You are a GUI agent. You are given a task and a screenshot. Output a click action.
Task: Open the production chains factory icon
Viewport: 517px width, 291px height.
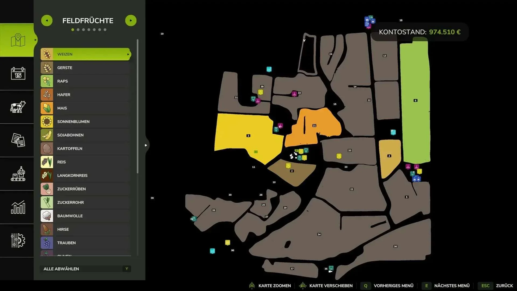click(x=18, y=174)
